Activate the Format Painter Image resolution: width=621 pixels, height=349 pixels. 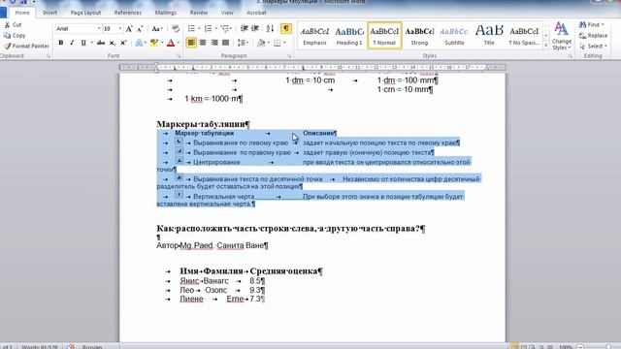(x=26, y=46)
